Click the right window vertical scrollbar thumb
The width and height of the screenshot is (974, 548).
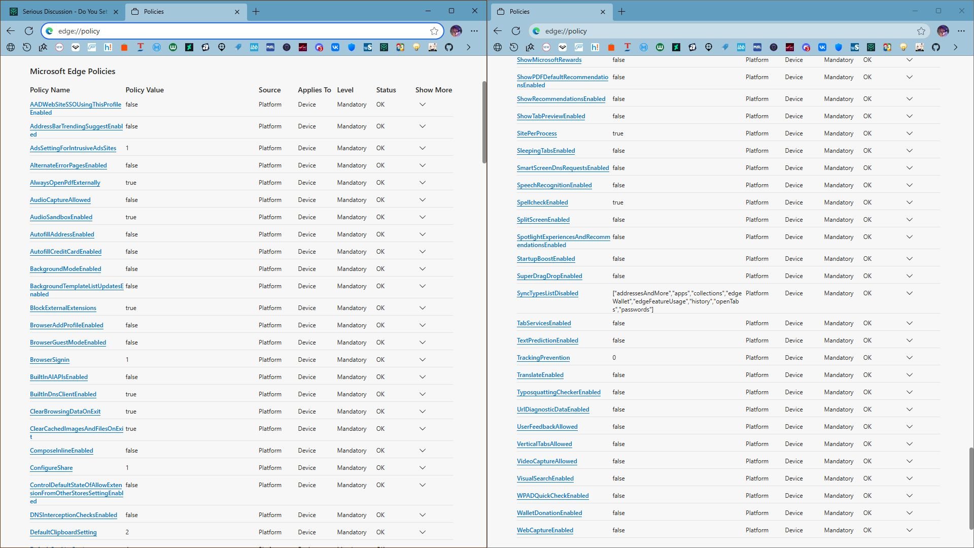pos(971,488)
